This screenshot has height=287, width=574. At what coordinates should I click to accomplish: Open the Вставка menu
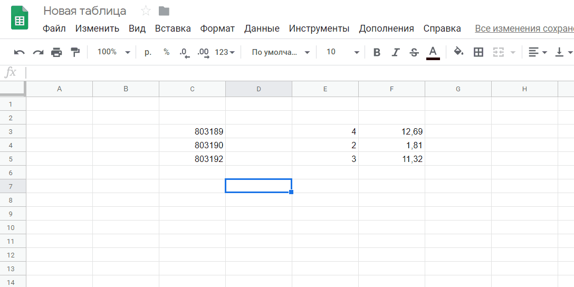click(173, 28)
